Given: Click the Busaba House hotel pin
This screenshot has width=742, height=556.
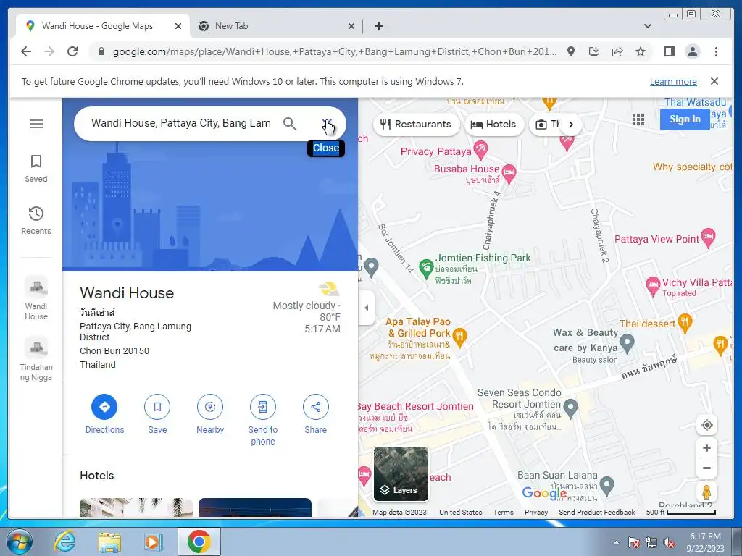Looking at the screenshot, I should click(x=509, y=173).
